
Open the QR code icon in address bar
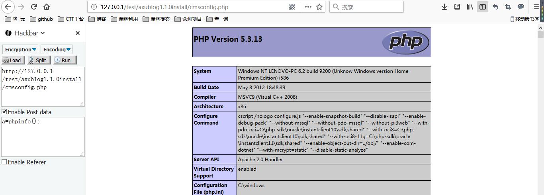[x=292, y=7]
